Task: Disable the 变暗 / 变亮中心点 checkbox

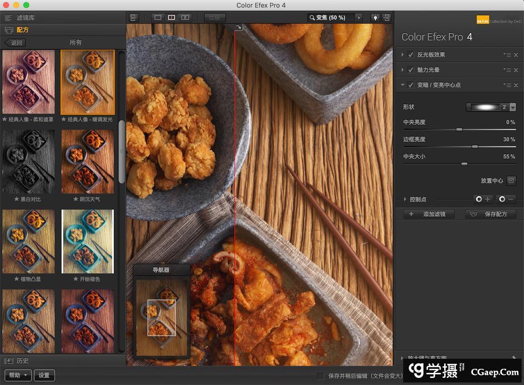Action: [411, 85]
